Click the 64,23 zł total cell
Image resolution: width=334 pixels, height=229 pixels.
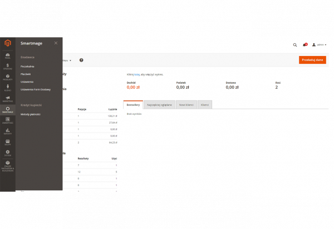coord(113,143)
